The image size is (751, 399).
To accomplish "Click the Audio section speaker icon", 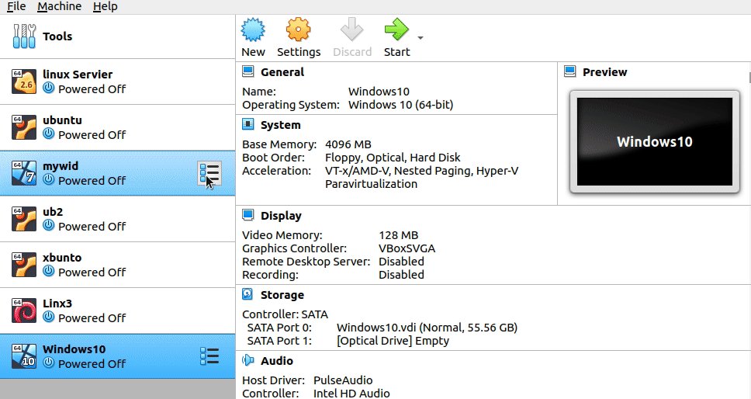I will (247, 360).
